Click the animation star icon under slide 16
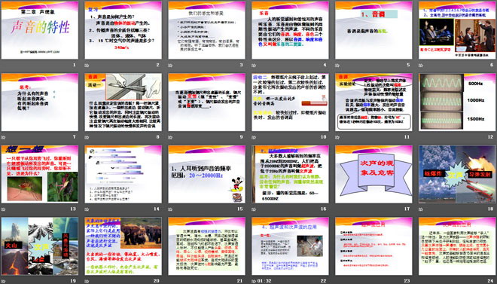The image size is (497, 284). click(254, 209)
